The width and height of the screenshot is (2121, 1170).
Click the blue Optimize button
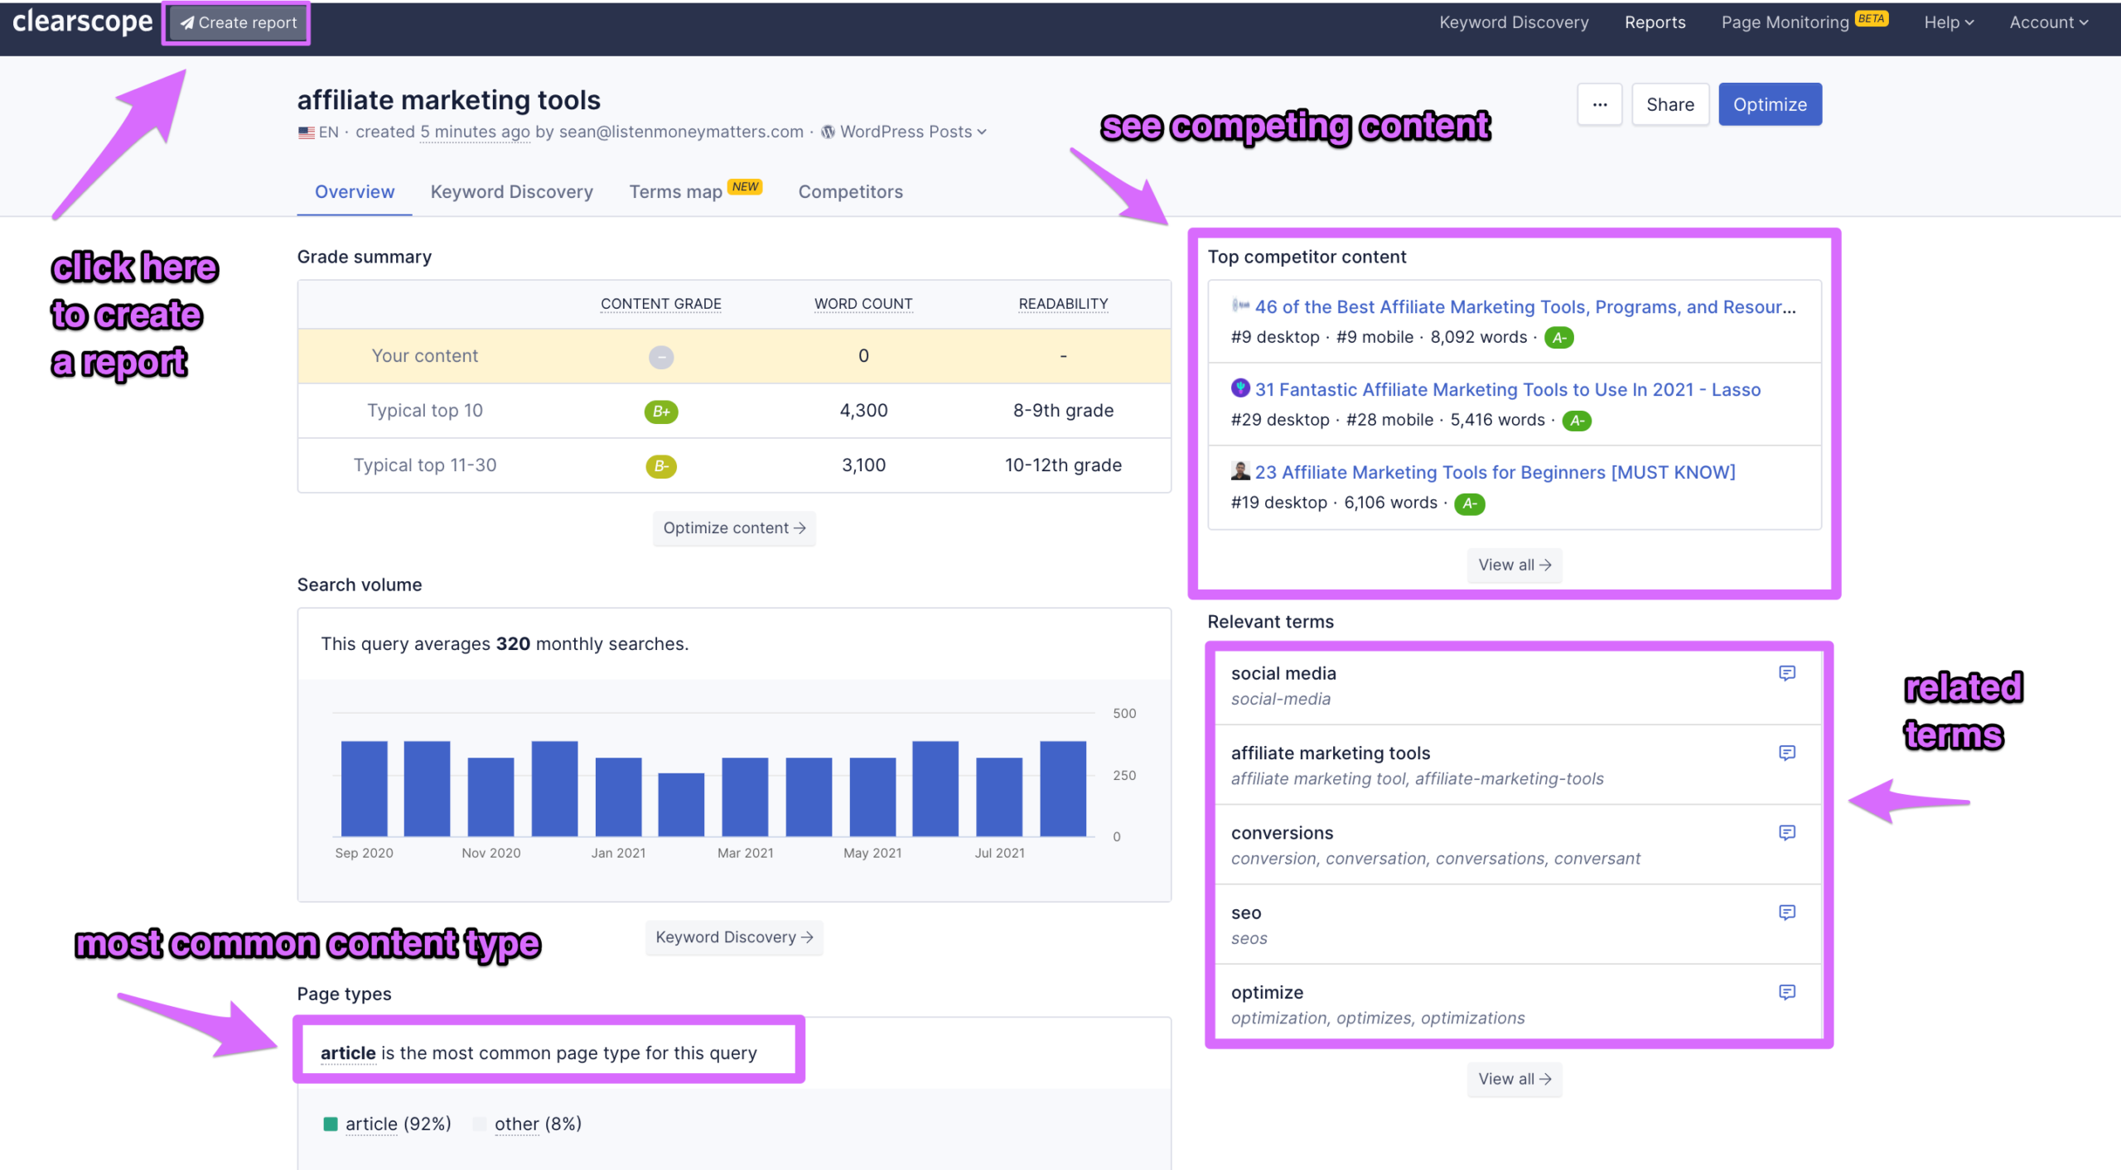pyautogui.click(x=1770, y=104)
